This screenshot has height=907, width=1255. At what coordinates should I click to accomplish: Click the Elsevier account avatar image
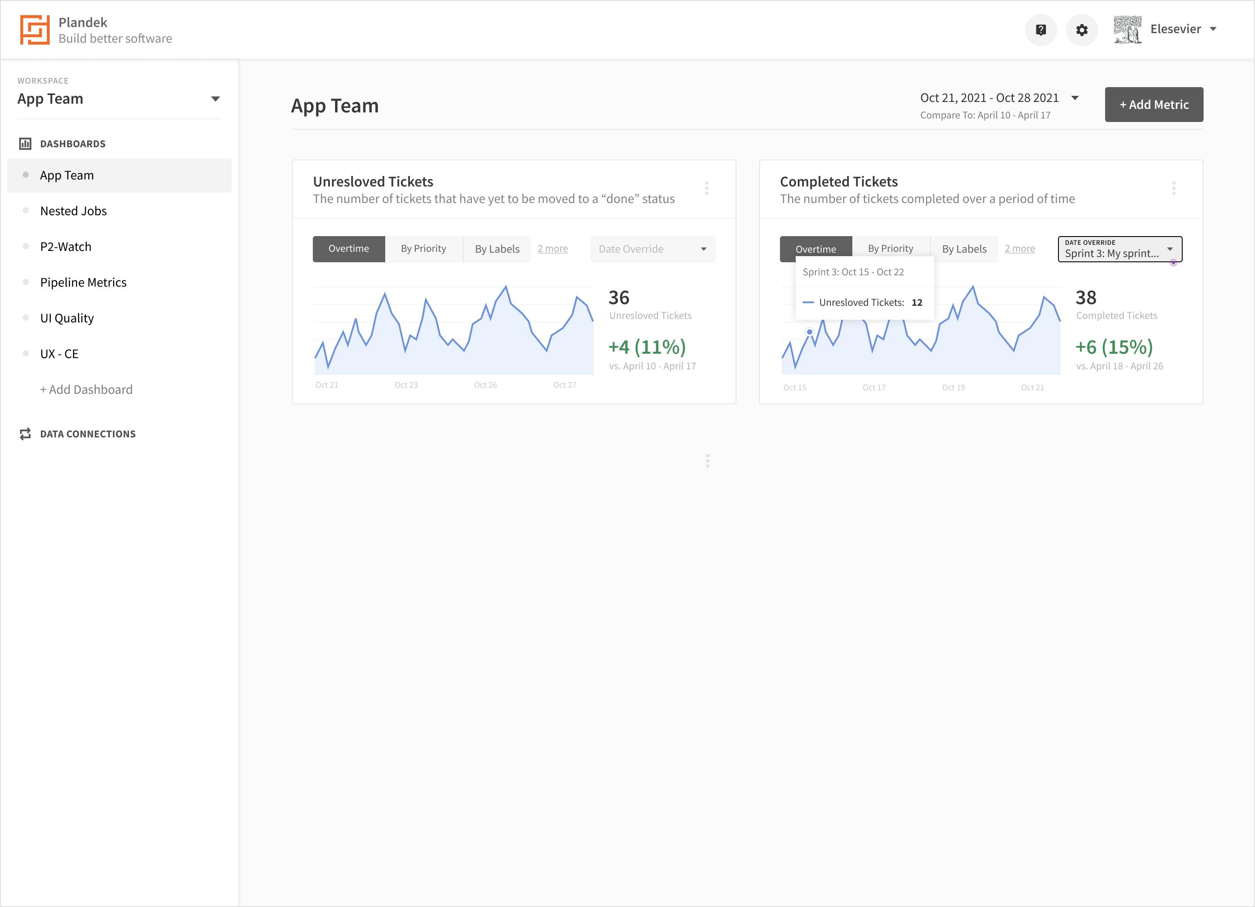click(x=1128, y=29)
